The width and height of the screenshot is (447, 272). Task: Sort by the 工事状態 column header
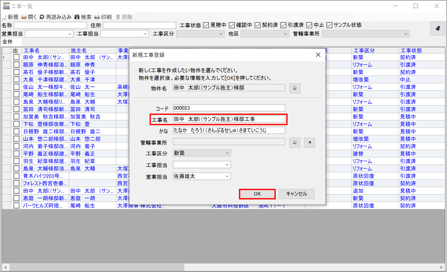coord(411,50)
